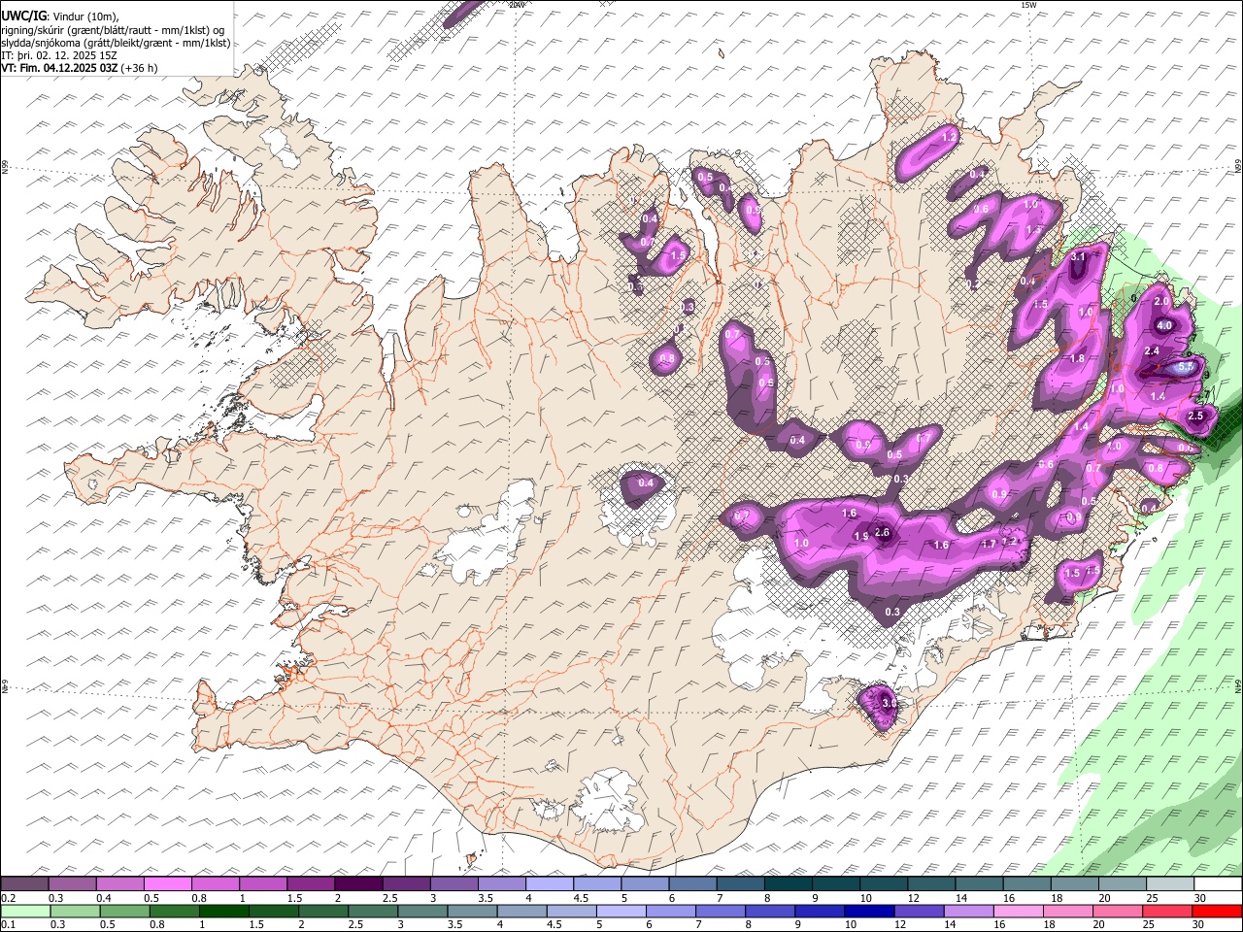Click light gray swatch at 25 in top legend
This screenshot has height=932, width=1243.
tap(1169, 883)
